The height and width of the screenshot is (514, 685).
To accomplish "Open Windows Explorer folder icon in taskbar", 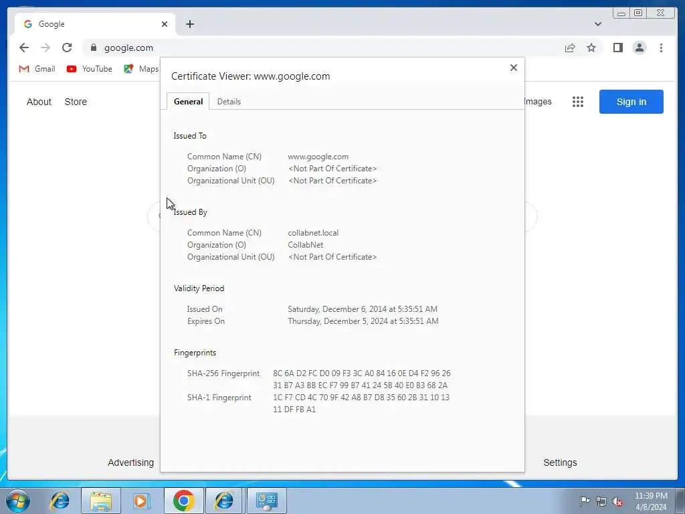I will pos(101,501).
